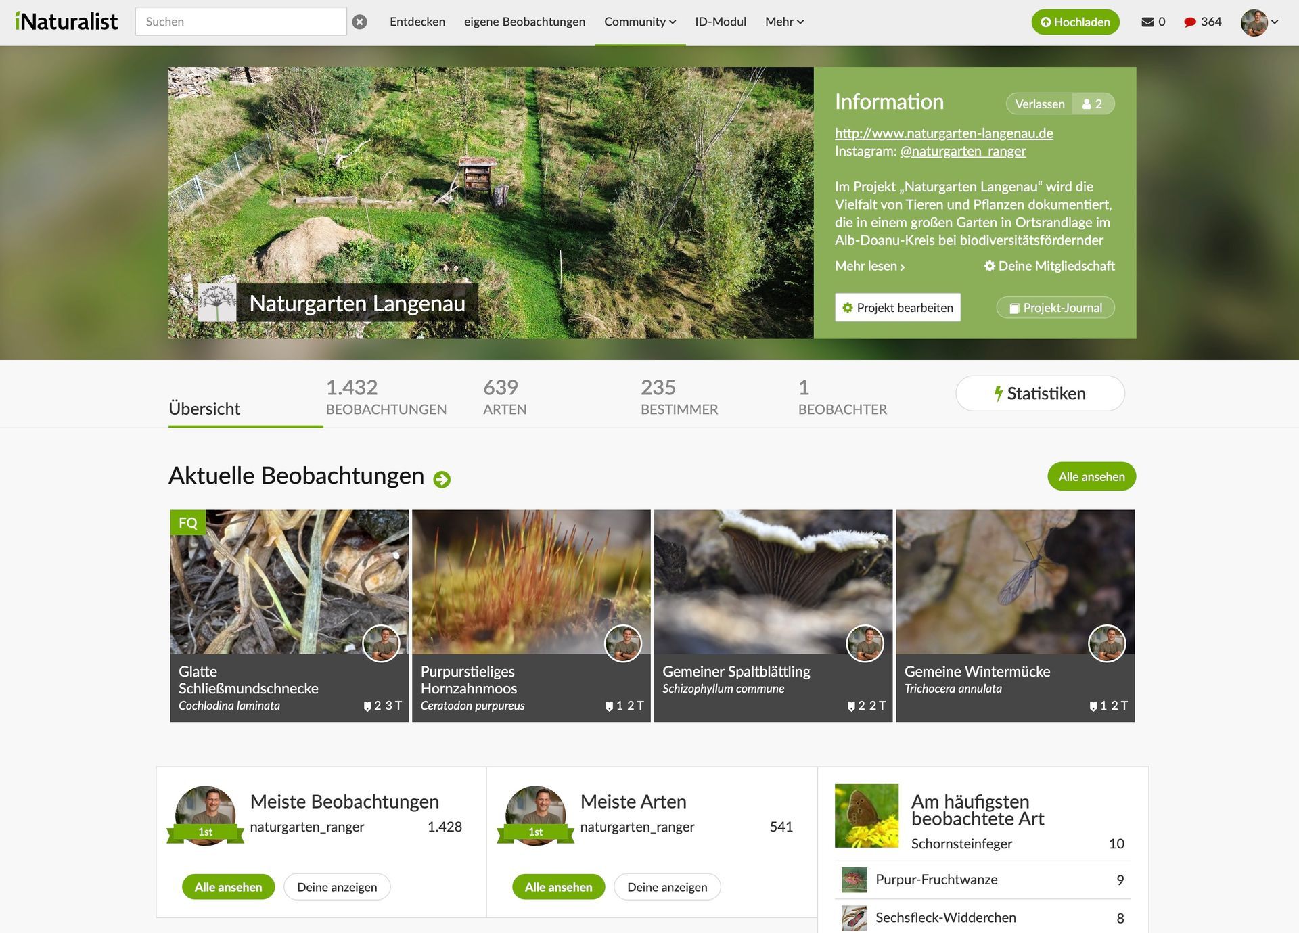The image size is (1299, 933).
Task: Open the red notifications speech bubble
Action: tap(1190, 22)
